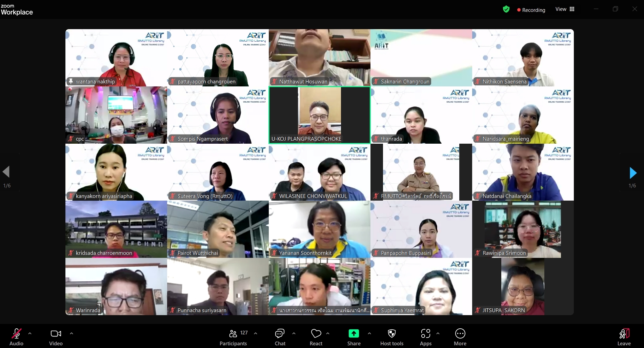Screen dimensions: 644x348
Task: Select Suteera Vong (RmuttO) video tile
Action: pyautogui.click(x=218, y=172)
